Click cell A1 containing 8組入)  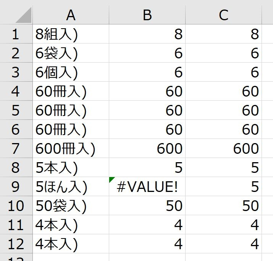click(71, 34)
